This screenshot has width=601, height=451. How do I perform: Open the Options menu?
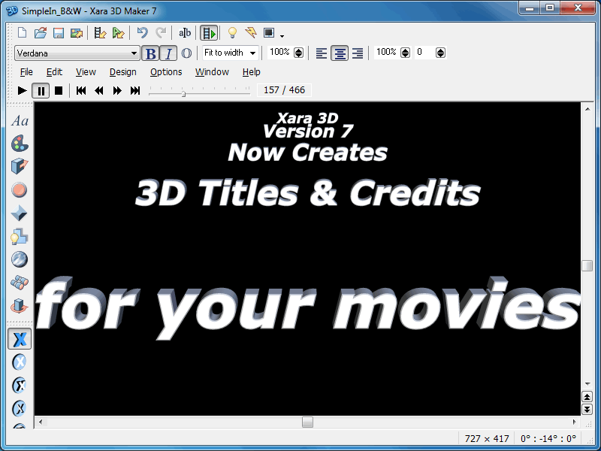(166, 72)
